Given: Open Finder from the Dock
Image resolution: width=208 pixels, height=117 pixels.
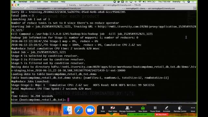Looking at the screenshot, I should [68, 110].
